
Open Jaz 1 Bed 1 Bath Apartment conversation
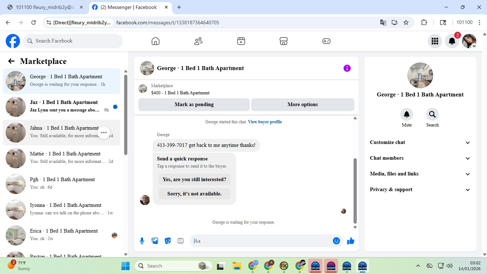coord(61,107)
